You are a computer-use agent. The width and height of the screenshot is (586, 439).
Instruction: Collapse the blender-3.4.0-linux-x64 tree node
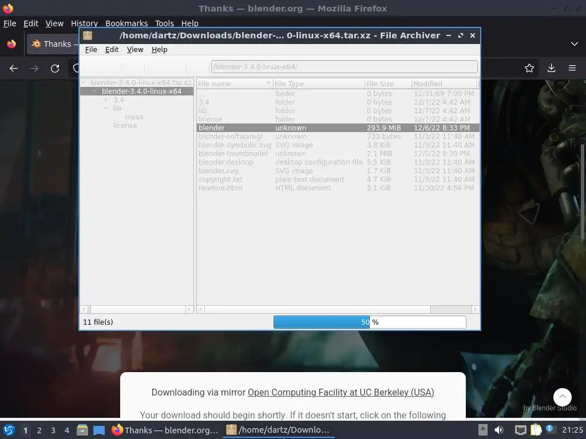click(94, 91)
